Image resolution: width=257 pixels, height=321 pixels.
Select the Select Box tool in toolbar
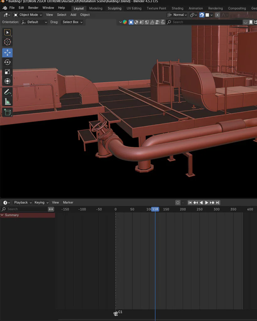pos(8,33)
